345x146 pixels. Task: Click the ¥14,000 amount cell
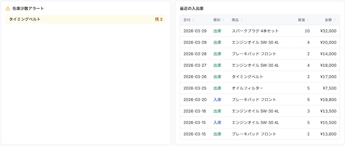click(328, 54)
